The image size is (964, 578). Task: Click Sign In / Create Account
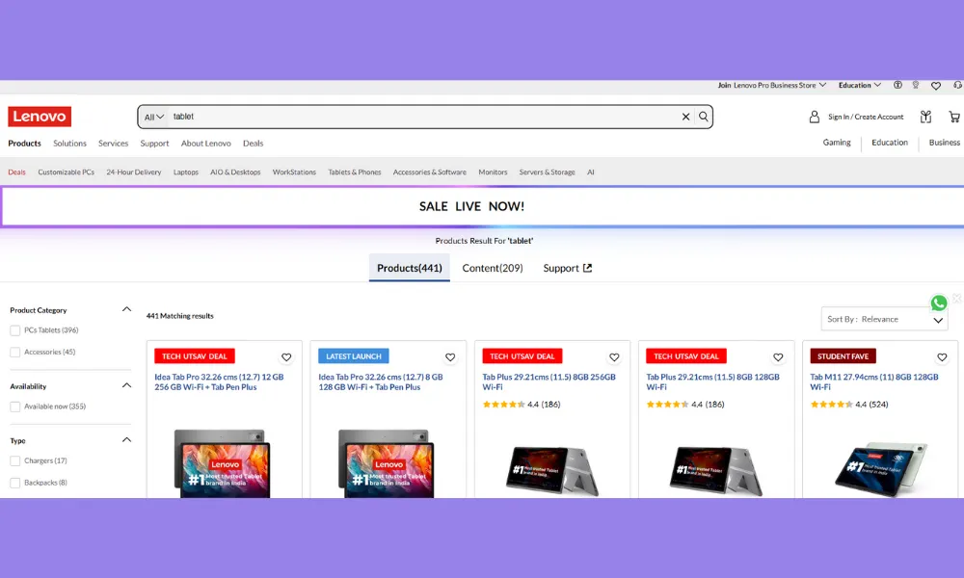coord(865,117)
